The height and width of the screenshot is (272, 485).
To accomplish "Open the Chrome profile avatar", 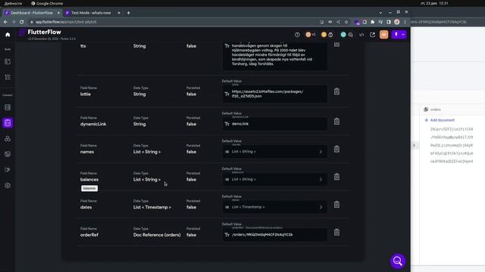I will pyautogui.click(x=397, y=22).
